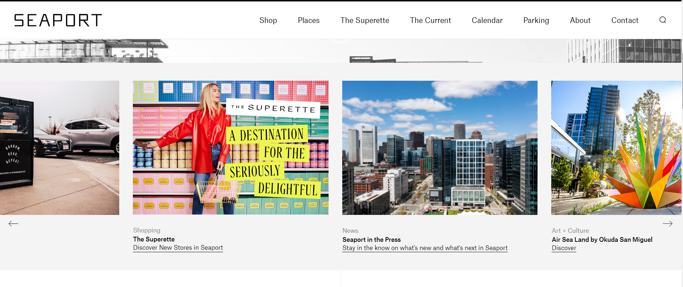
Task: Click the Art + Culture category label
Action: pos(571,231)
